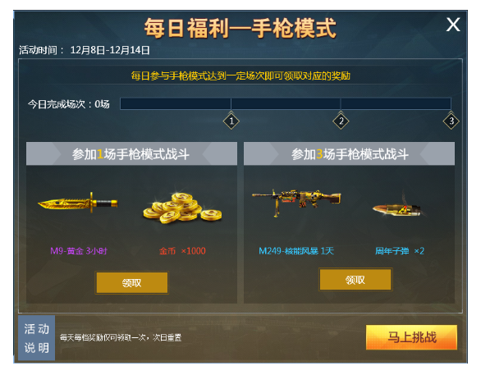This screenshot has height=366, width=481.
Task: Click the 周年子弹 ×2 label
Action: click(x=400, y=251)
